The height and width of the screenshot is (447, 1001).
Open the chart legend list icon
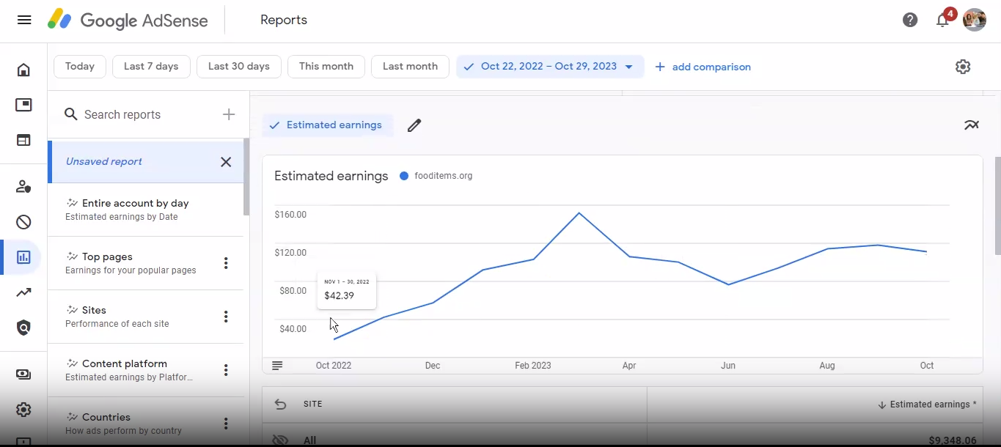pyautogui.click(x=277, y=365)
